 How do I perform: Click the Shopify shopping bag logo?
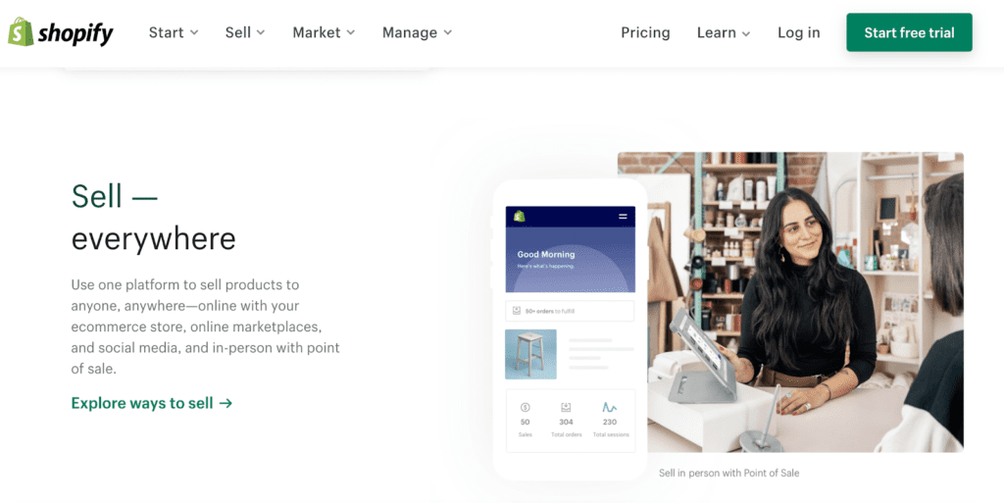(x=21, y=32)
